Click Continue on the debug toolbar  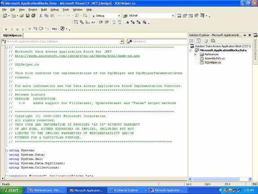pyautogui.click(x=6, y=29)
